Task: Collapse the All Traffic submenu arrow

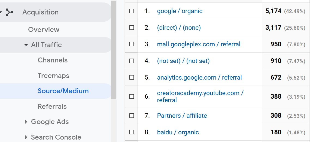Action: pyautogui.click(x=26, y=45)
